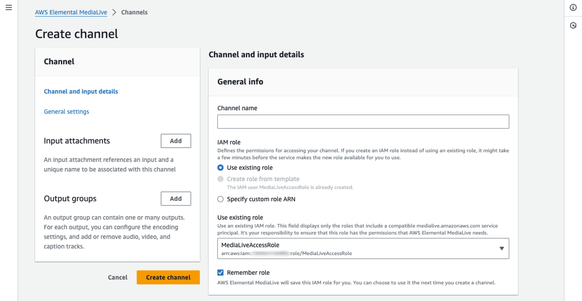The height and width of the screenshot is (301, 582).
Task: Open Channel and input details section
Action: click(x=81, y=92)
